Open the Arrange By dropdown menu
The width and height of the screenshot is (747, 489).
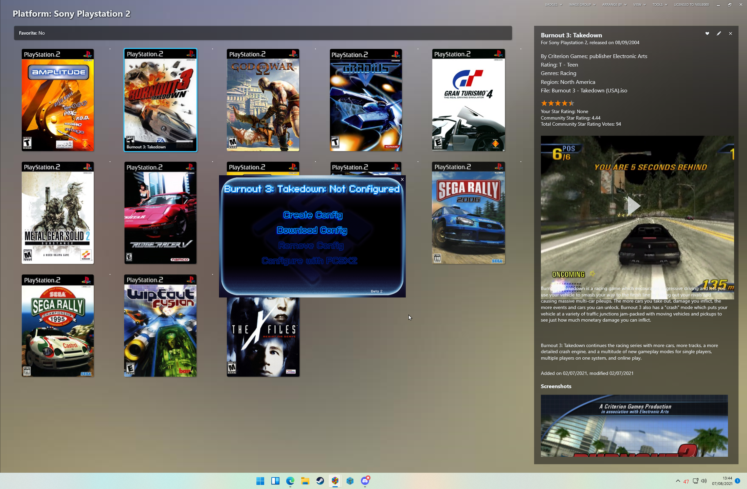(614, 5)
